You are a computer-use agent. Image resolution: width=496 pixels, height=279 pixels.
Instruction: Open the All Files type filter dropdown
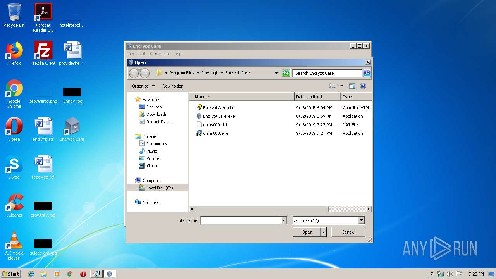coord(361,220)
